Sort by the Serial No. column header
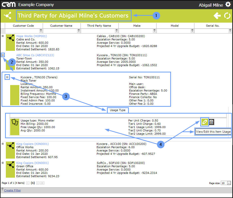Screen dimensions: 233x198 click(213, 26)
